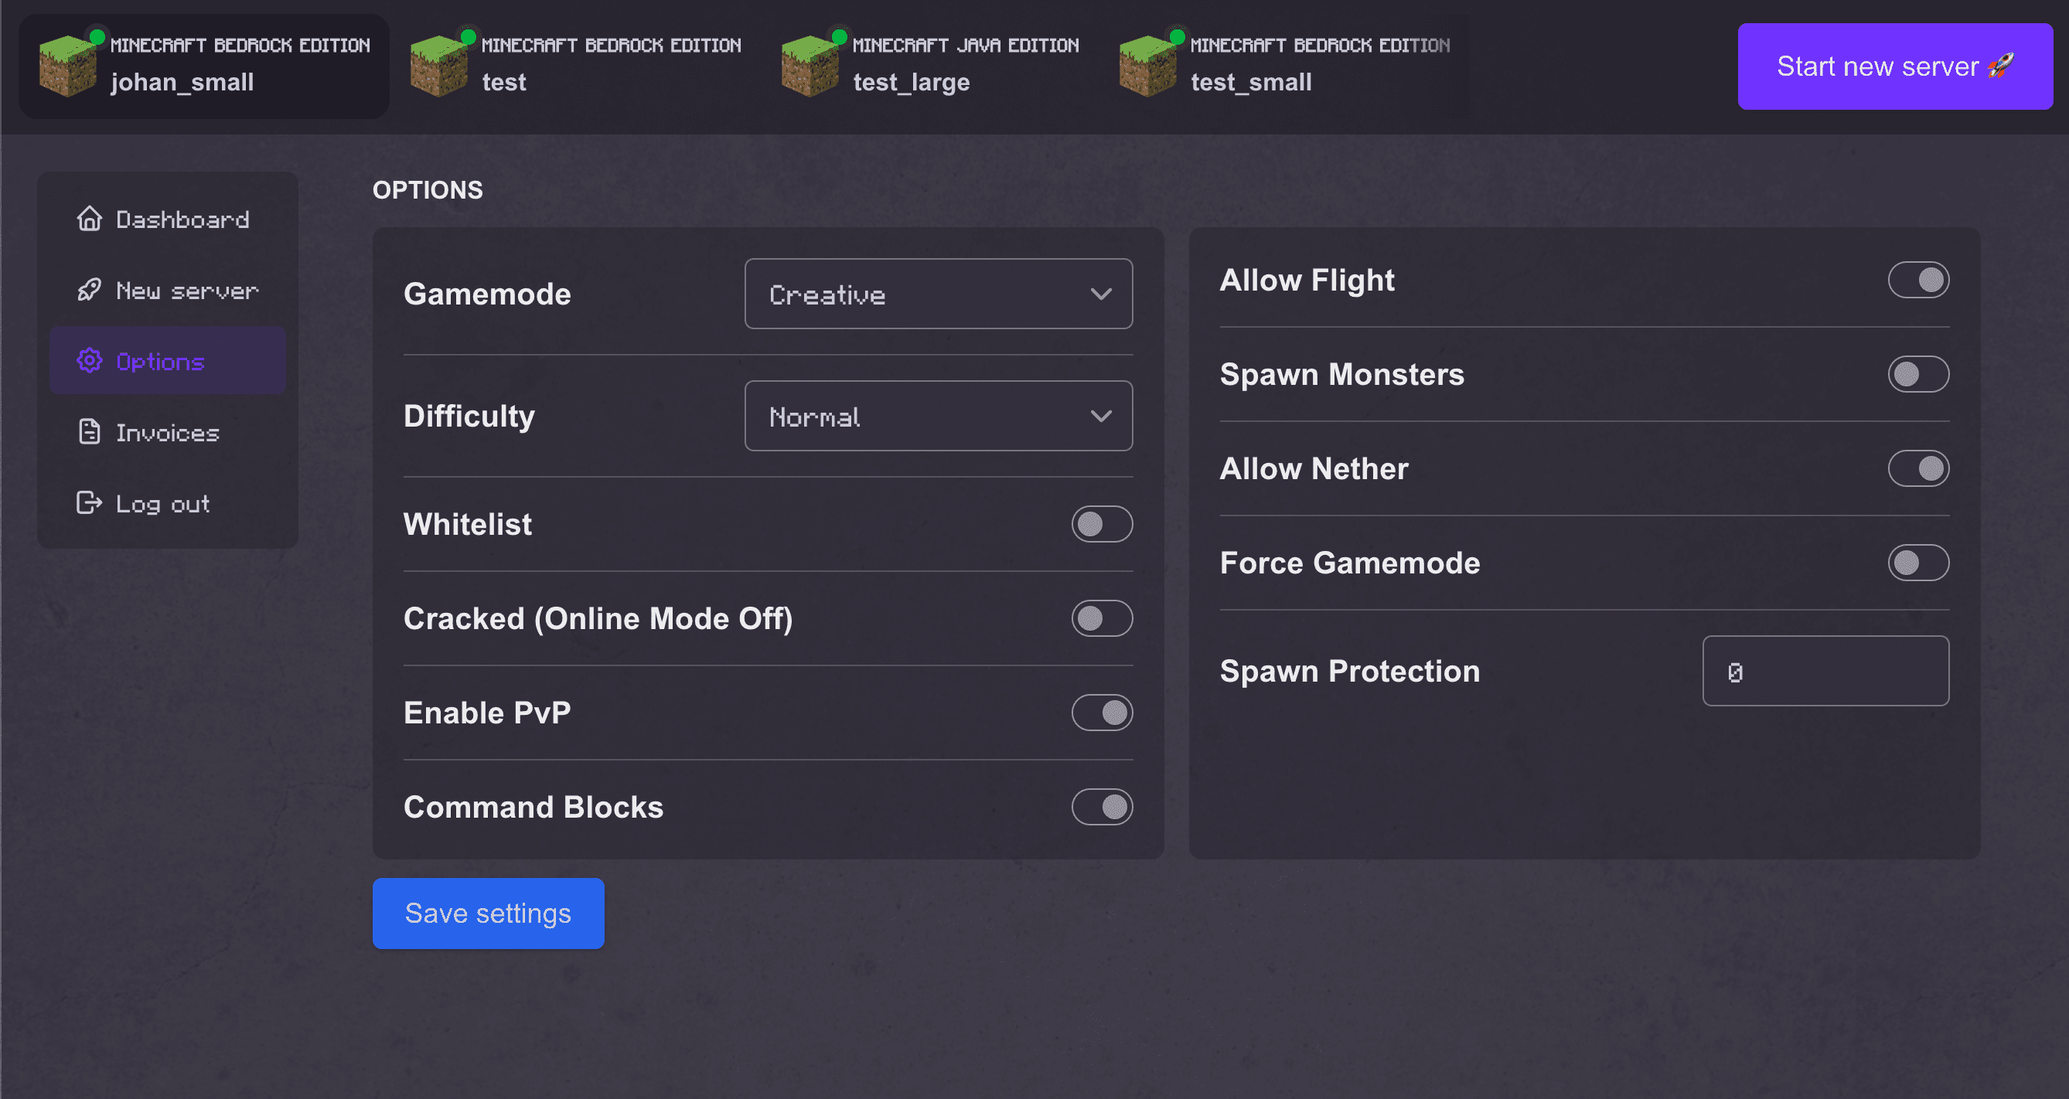2069x1099 pixels.
Task: Click the New server rocket icon
Action: coord(89,290)
